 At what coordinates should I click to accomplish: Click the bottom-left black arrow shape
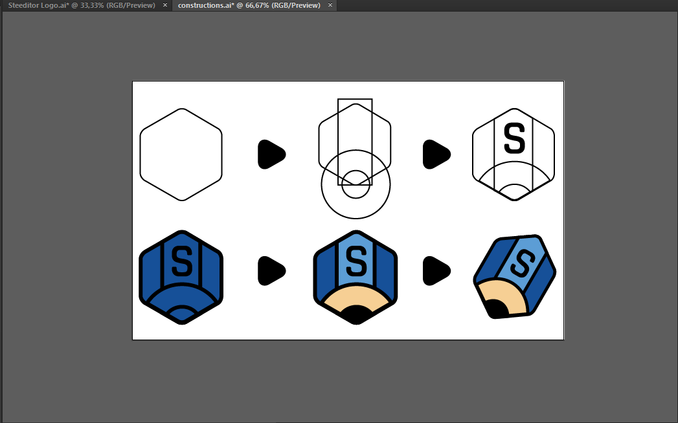[271, 271]
